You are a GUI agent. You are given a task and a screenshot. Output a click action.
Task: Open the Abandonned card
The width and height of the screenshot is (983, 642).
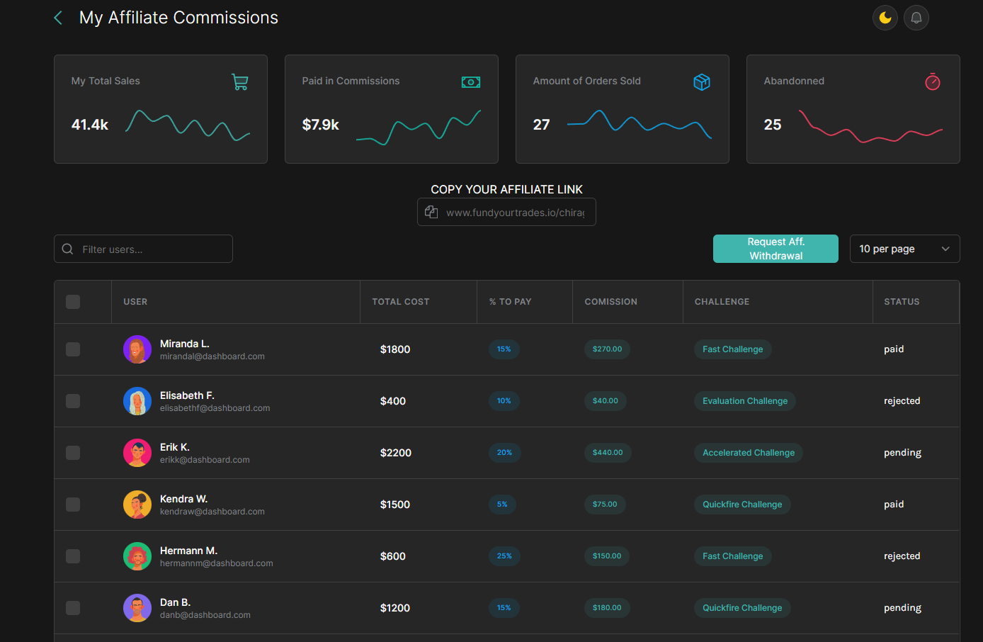point(853,109)
